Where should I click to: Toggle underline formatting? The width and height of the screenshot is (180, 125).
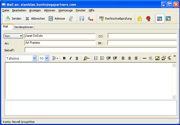point(77,58)
